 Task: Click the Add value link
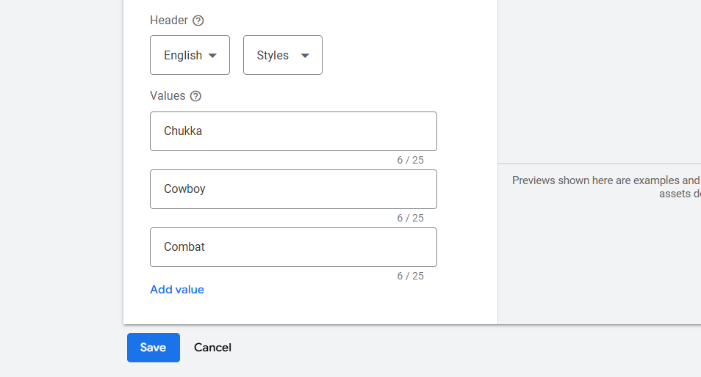click(177, 290)
